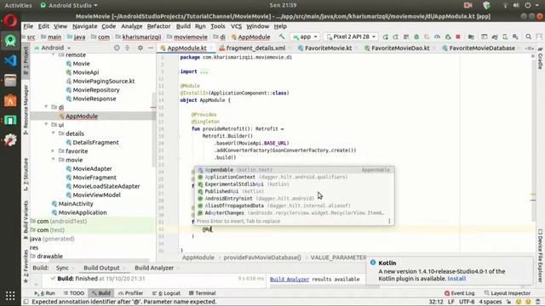Viewport: 545px width, 306px height.
Task: Collapse the di folder in the tree
Action: 46,107
